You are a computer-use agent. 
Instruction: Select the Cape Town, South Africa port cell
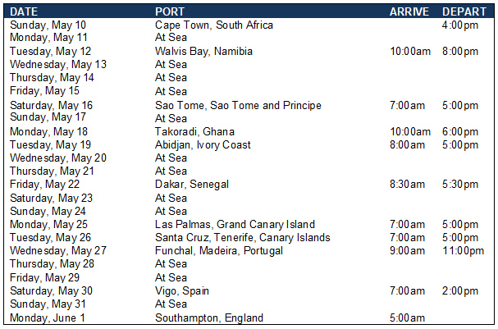point(213,25)
